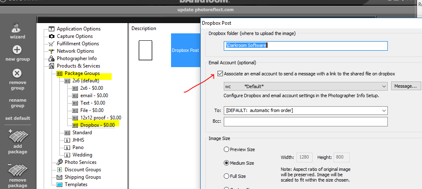422x189 pixels.
Task: Click the Width value field
Action: 304,157
